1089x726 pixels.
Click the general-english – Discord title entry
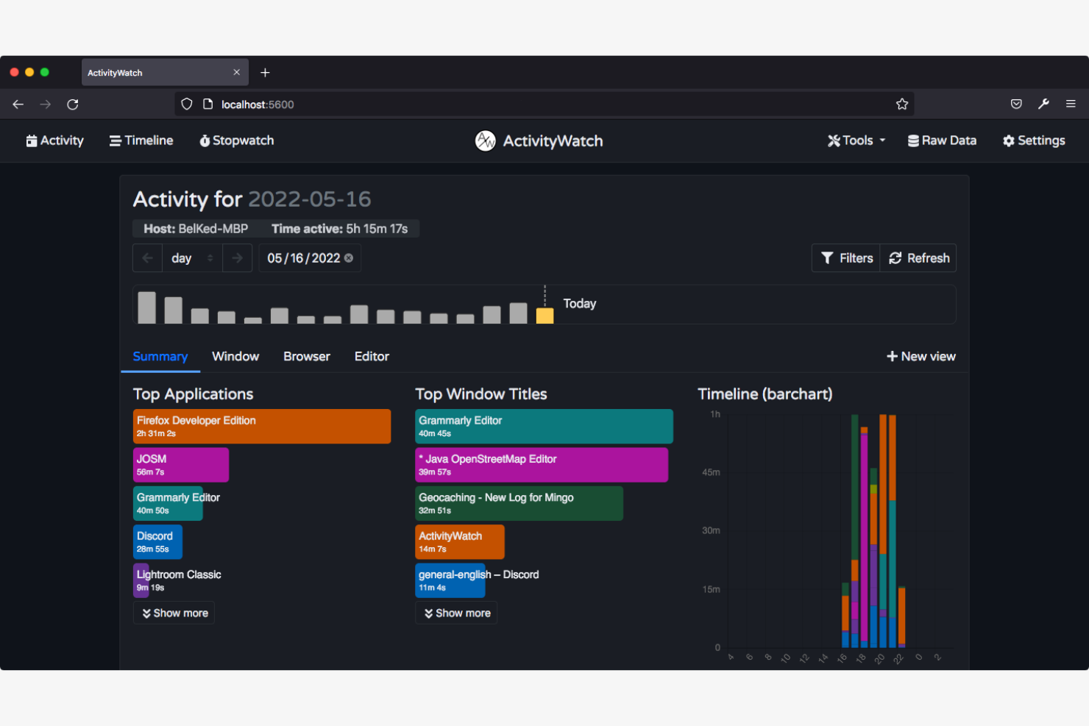(x=478, y=580)
